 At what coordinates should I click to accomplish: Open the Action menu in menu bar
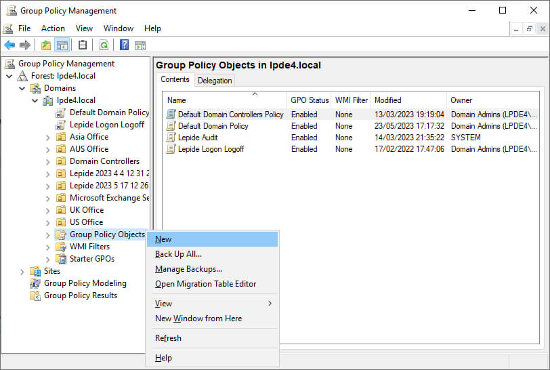pyautogui.click(x=53, y=28)
